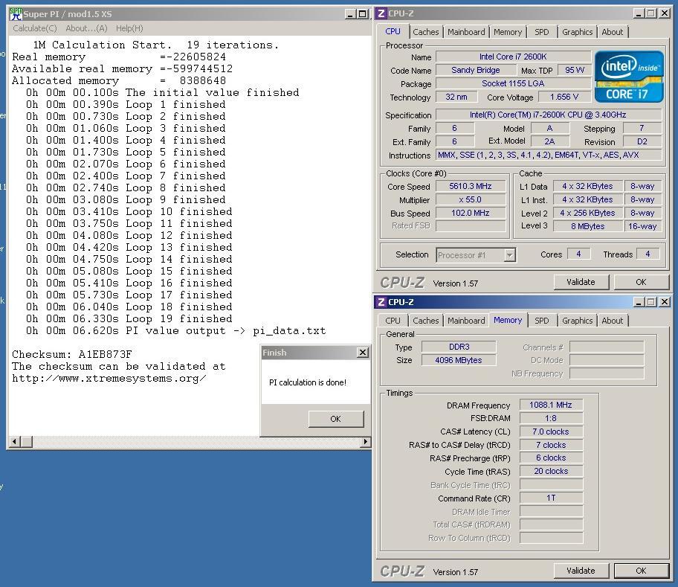Click the memory Size 4096 MBytes field
This screenshot has height=587, width=678.
(459, 360)
